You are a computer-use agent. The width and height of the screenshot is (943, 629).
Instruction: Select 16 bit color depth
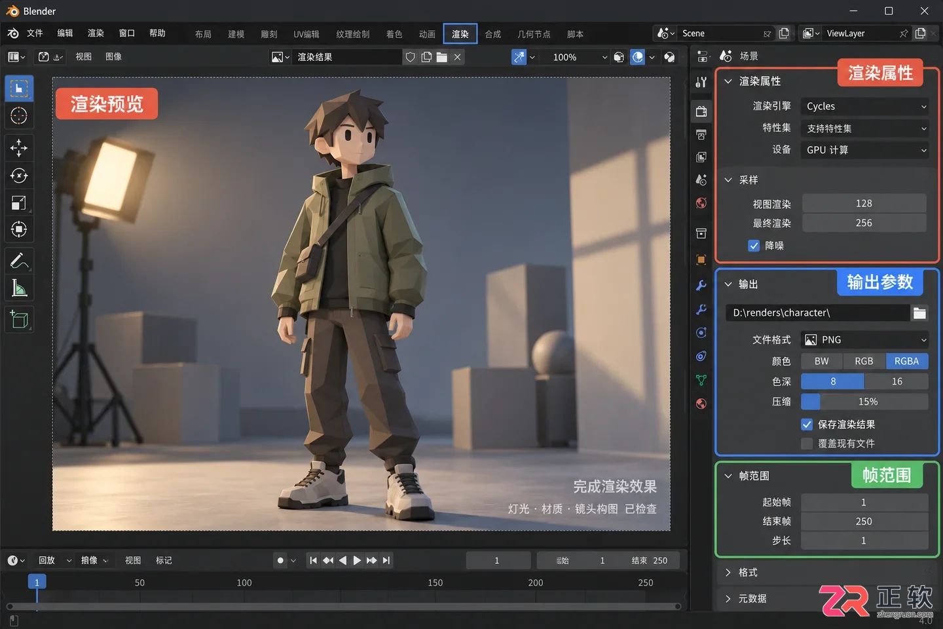point(897,381)
